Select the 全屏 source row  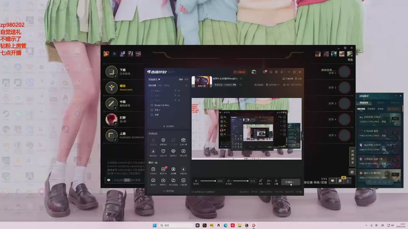(168, 114)
